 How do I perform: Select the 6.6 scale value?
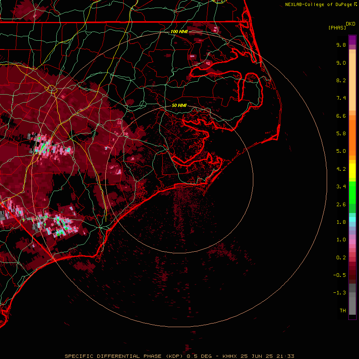pos(341,116)
